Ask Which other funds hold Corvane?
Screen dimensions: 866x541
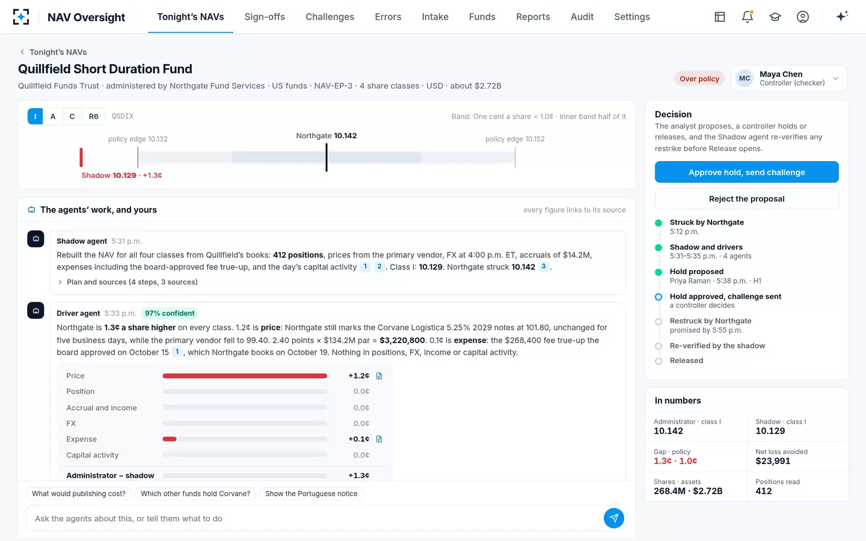(195, 494)
